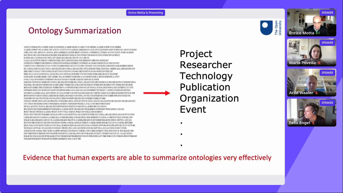The height and width of the screenshot is (193, 343).
Task: Click the Arild Waaler name label
Action: click(301, 93)
